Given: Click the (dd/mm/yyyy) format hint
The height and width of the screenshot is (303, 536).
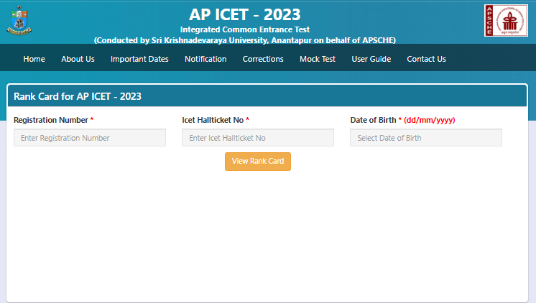Looking at the screenshot, I should pyautogui.click(x=430, y=120).
